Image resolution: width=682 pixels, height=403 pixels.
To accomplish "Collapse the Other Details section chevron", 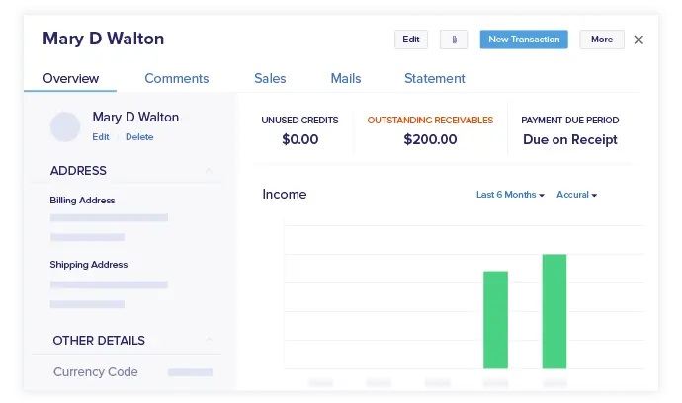I will click(209, 341).
